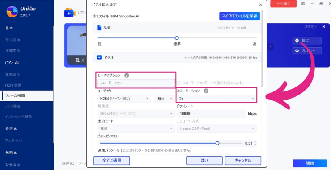Viewport: 331px width, 170px height.
Task: Open the slow motion 2x dropdown
Action: point(216,98)
